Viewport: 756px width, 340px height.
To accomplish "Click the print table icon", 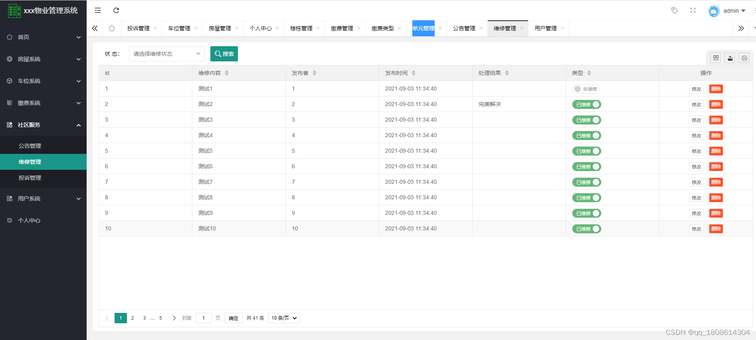I will [744, 58].
